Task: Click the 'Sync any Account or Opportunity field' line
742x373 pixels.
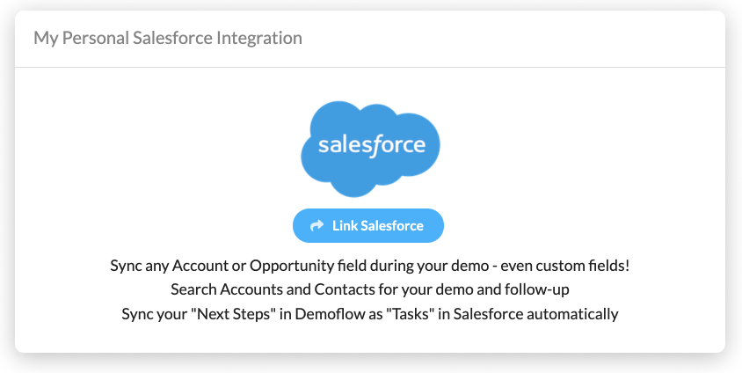Action: (x=370, y=266)
